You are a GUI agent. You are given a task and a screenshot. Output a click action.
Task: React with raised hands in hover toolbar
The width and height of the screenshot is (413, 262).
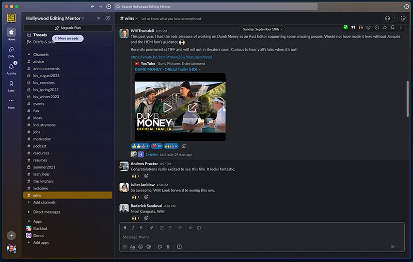(361, 27)
